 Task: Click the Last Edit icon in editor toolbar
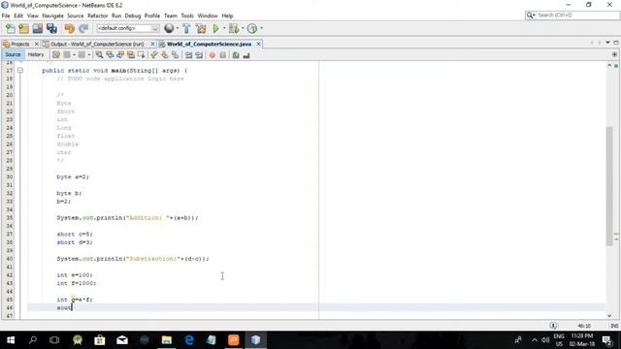(x=56, y=55)
